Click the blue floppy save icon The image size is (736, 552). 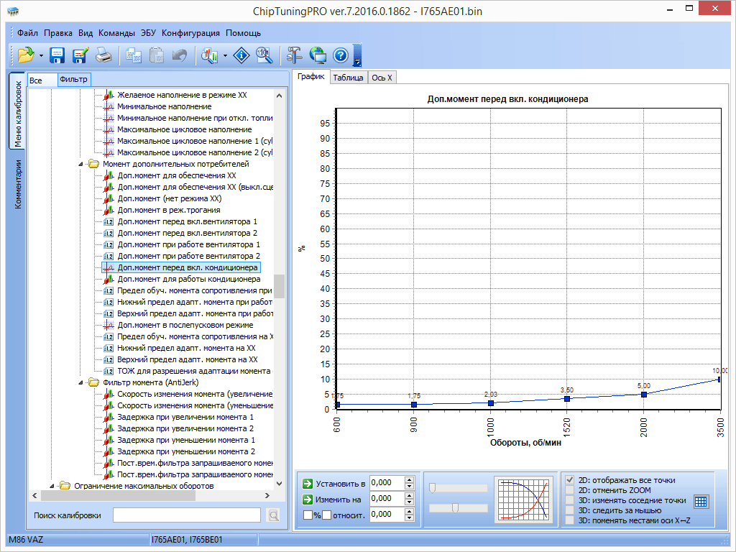tap(57, 55)
